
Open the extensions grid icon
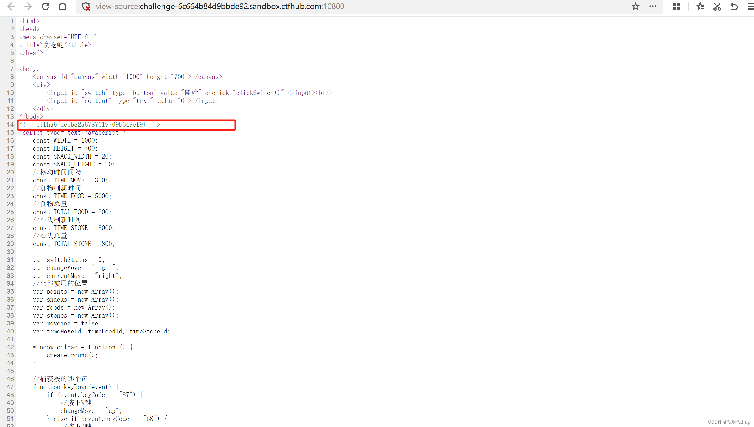[x=676, y=6]
